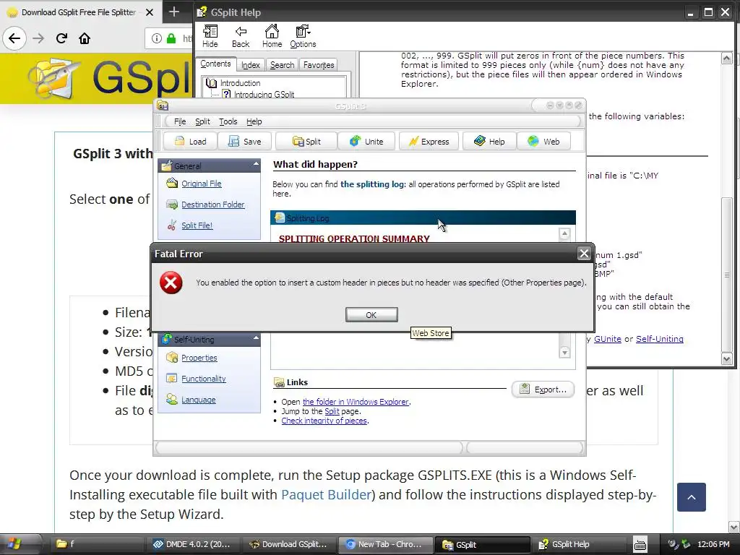Collapse the General sidebar section
Screen dimensions: 740x555
tap(256, 164)
